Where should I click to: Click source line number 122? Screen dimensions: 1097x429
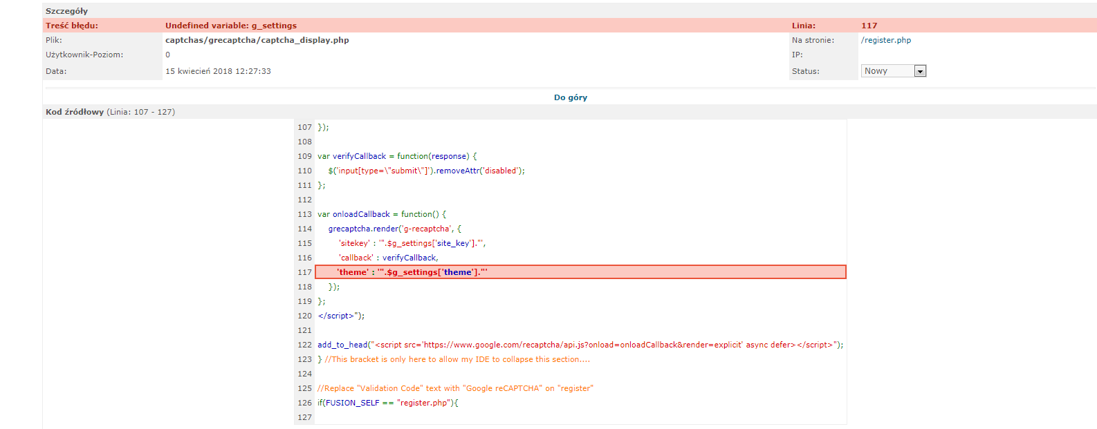tap(305, 345)
